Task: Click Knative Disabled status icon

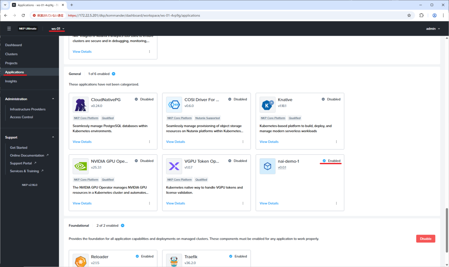Action: 323,99
